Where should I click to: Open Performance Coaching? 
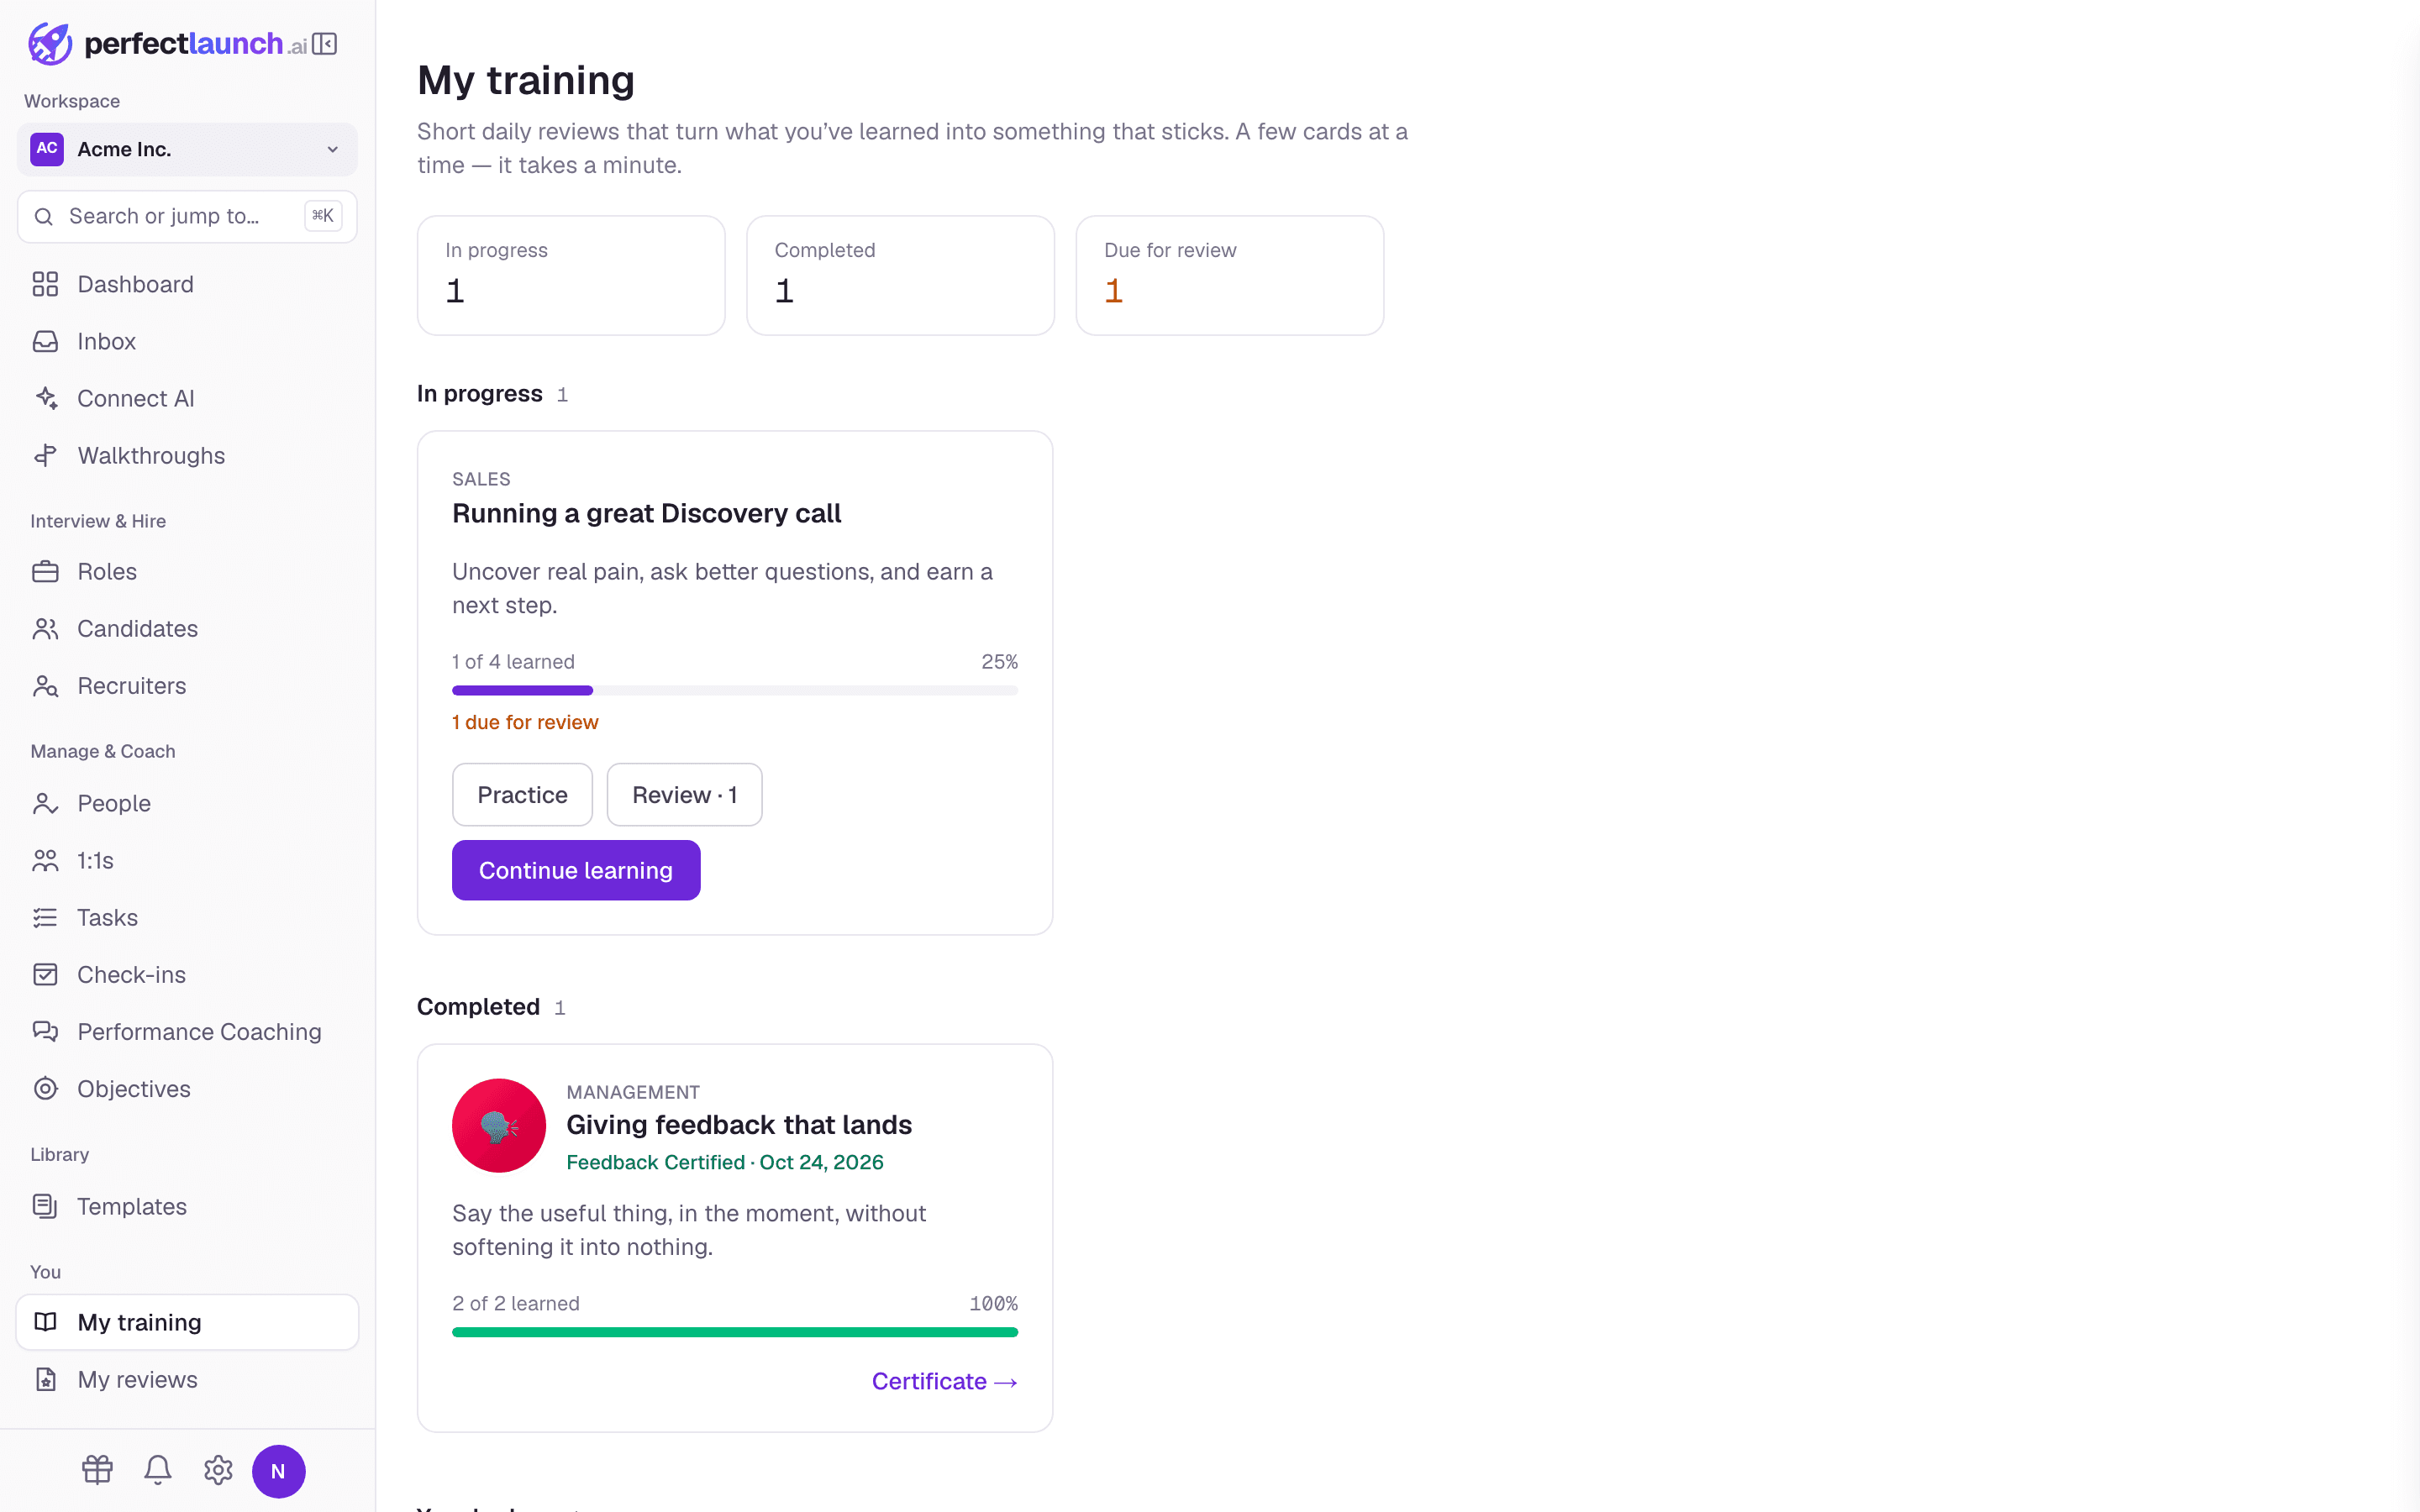click(187, 1032)
